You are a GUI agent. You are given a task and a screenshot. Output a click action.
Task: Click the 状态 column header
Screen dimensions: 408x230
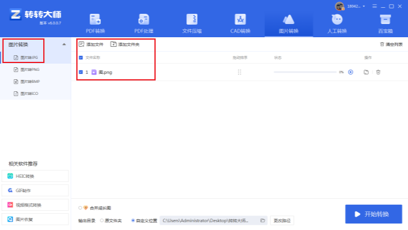tap(278, 58)
